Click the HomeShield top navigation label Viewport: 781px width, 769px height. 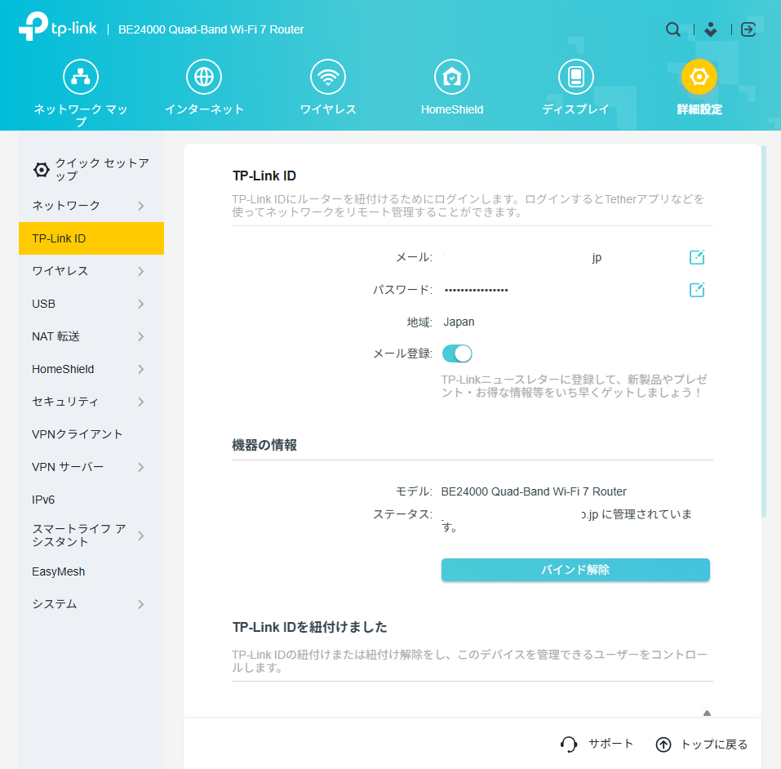[x=452, y=109]
